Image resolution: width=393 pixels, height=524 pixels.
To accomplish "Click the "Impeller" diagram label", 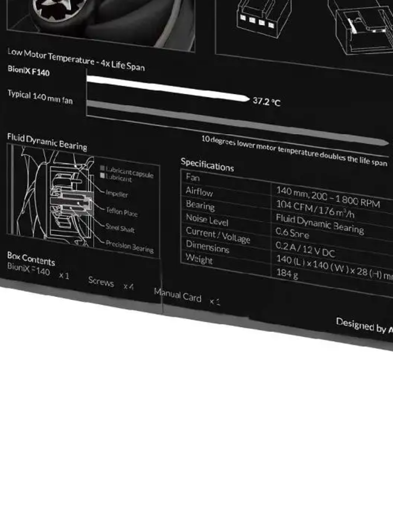I will 117,193.
